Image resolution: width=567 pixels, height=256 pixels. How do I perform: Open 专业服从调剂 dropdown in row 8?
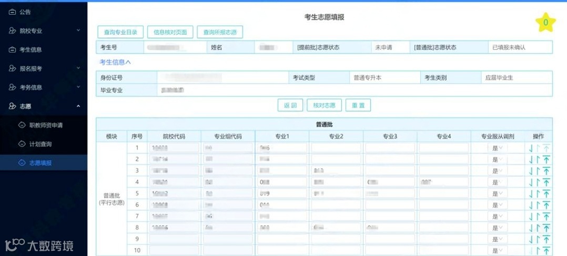coord(498,228)
